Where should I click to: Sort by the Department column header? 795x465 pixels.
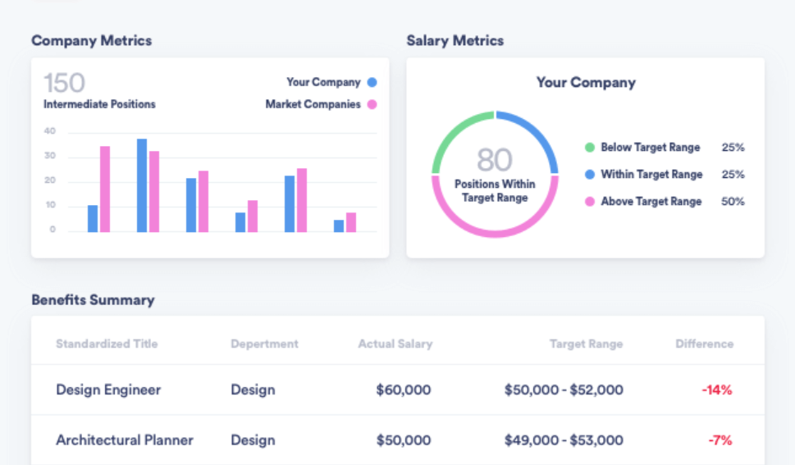[264, 344]
